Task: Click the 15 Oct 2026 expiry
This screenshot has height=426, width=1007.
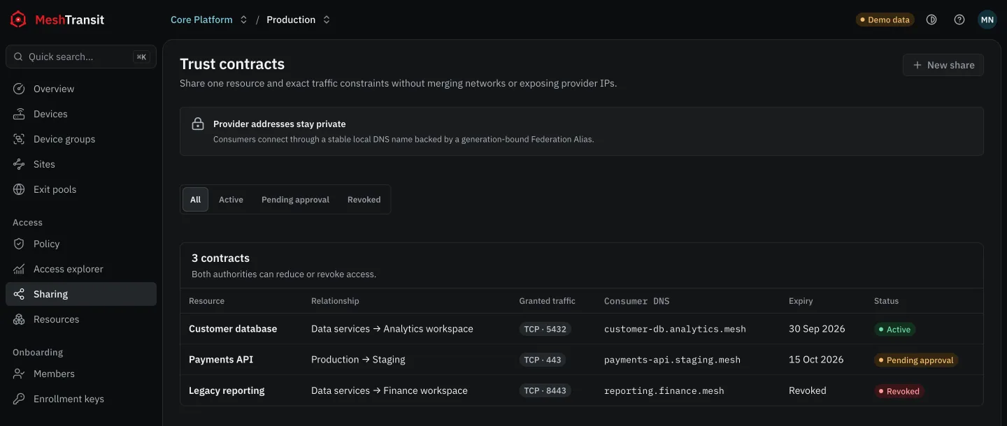Action: (x=816, y=360)
